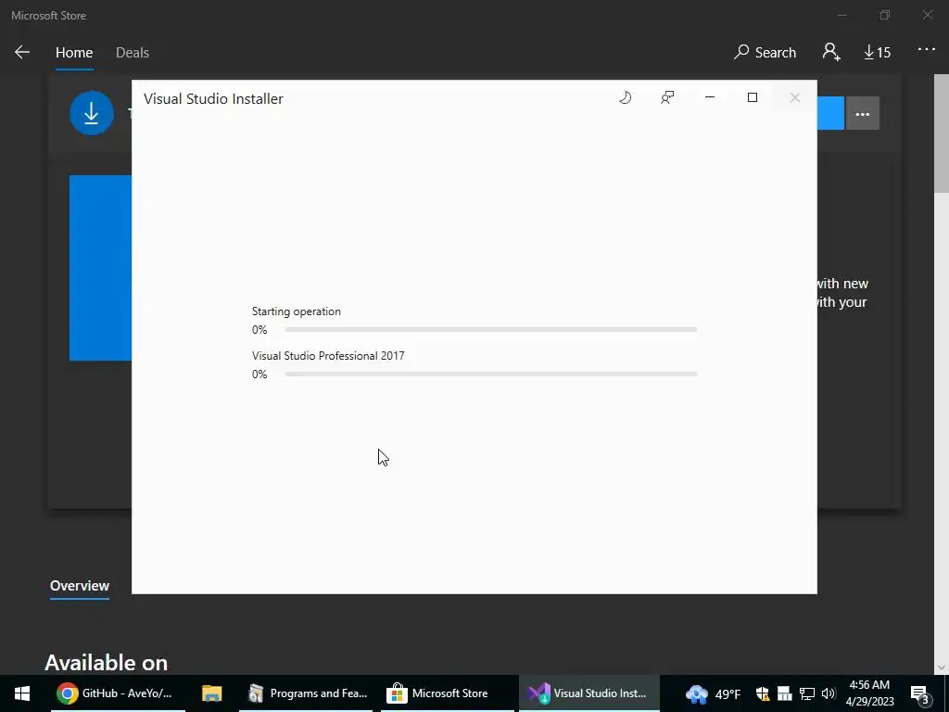Viewport: 949px width, 712px height.
Task: Open the weather widget showing 49°F
Action: coord(714,693)
